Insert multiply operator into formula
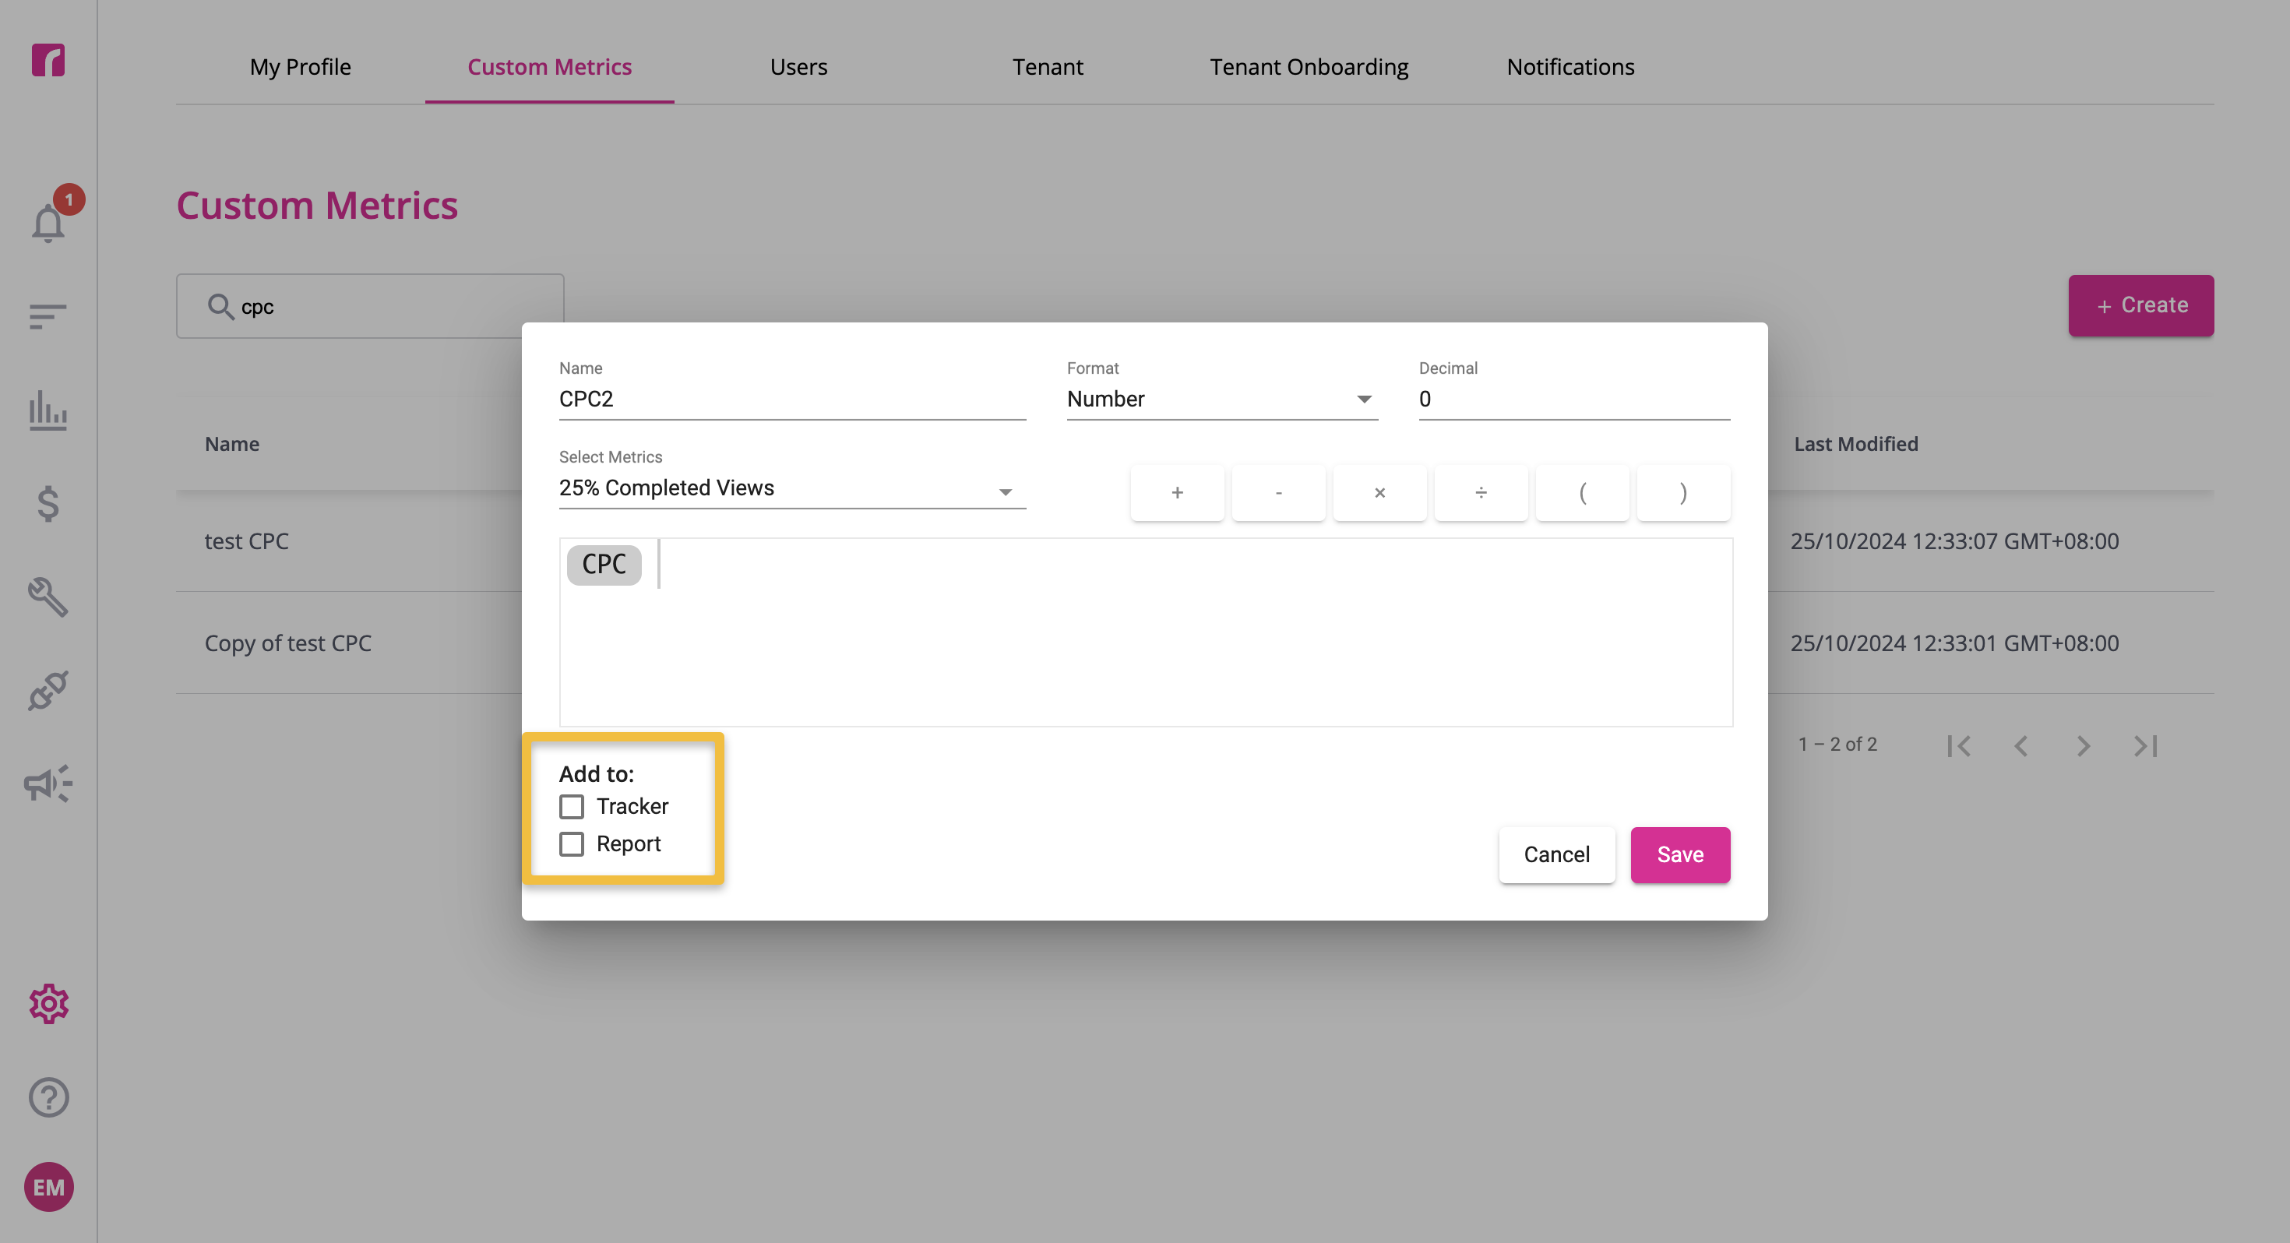This screenshot has width=2290, height=1243. (x=1379, y=492)
